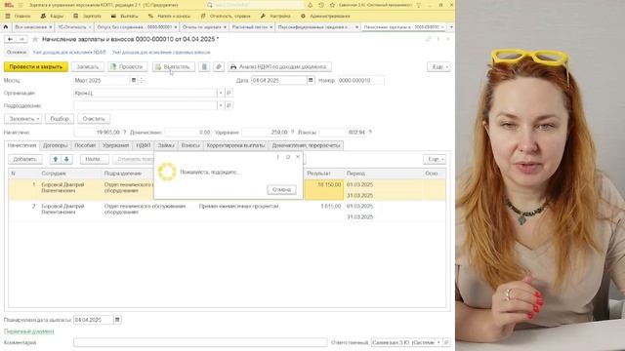Image resolution: width=625 pixels, height=351 pixels.
Task: Open the Настройка section
Action: [275, 16]
